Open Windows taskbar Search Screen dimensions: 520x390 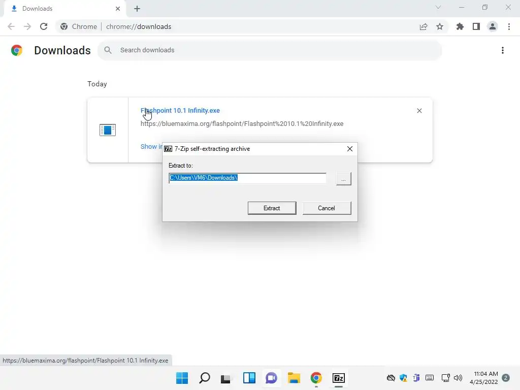click(x=205, y=378)
